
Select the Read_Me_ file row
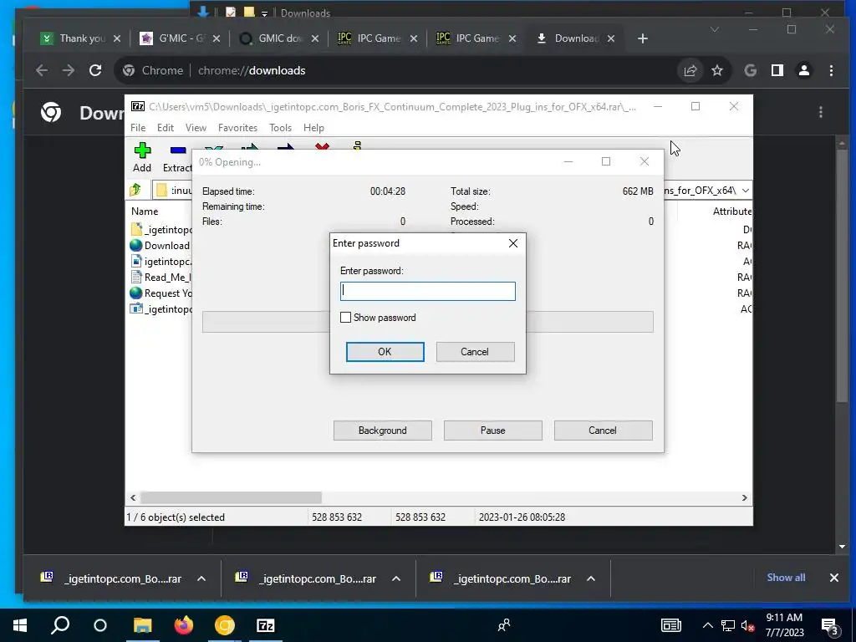pyautogui.click(x=161, y=278)
